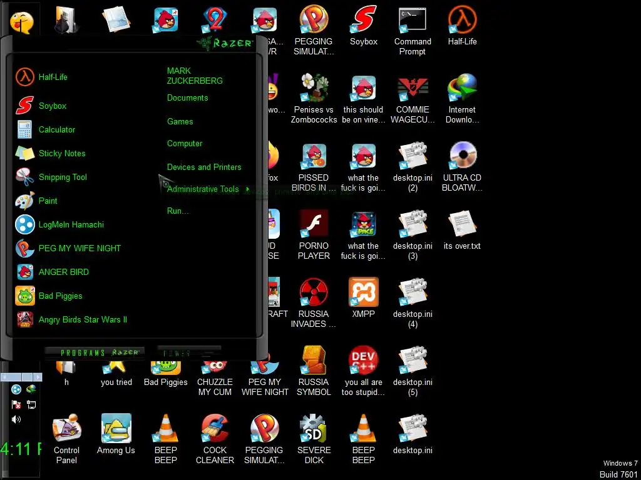The width and height of the screenshot is (641, 480).
Task: Click the POWER button in Start menu
Action: pyautogui.click(x=189, y=354)
